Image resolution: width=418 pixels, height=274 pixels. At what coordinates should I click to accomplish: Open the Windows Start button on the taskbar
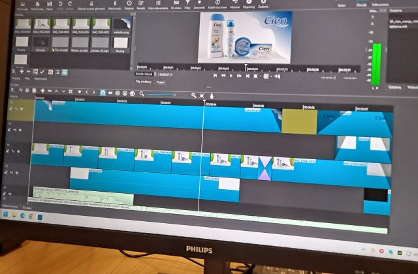(5, 215)
